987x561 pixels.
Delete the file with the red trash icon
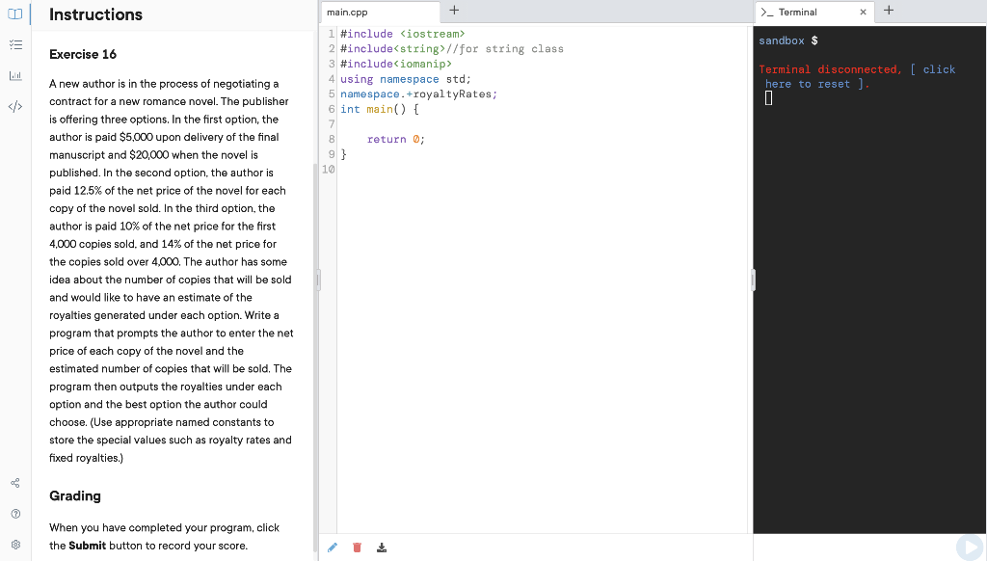[x=357, y=547]
